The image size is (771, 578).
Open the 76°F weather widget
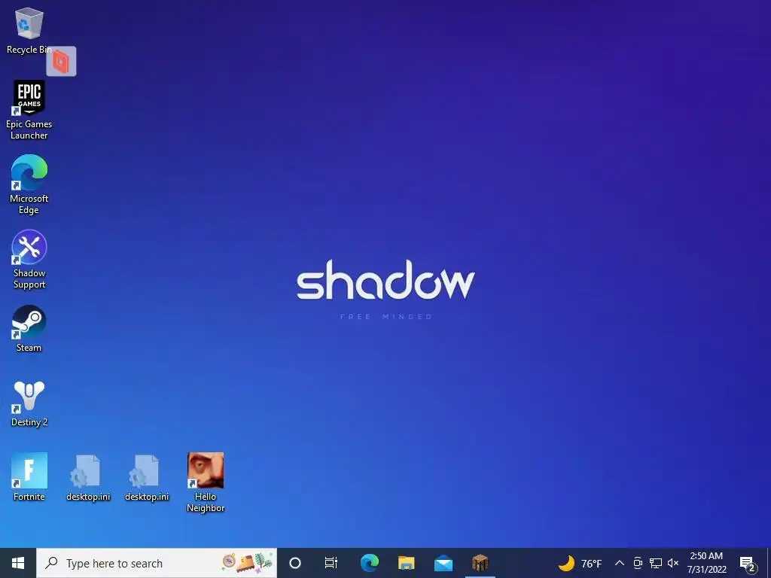click(x=581, y=563)
